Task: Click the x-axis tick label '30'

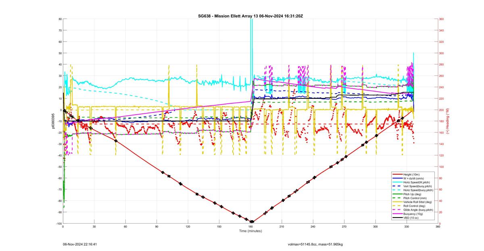Action: point(94,227)
